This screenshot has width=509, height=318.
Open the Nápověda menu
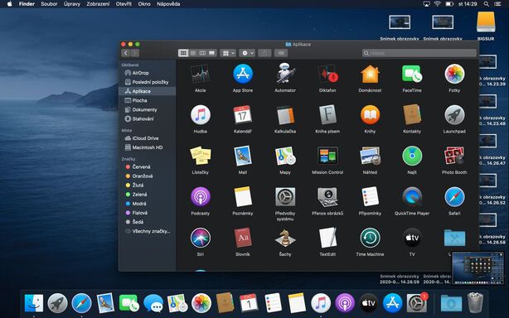click(x=168, y=4)
